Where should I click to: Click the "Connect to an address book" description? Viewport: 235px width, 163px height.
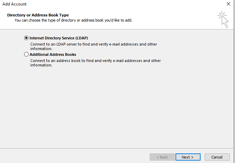pyautogui.click(x=95, y=61)
